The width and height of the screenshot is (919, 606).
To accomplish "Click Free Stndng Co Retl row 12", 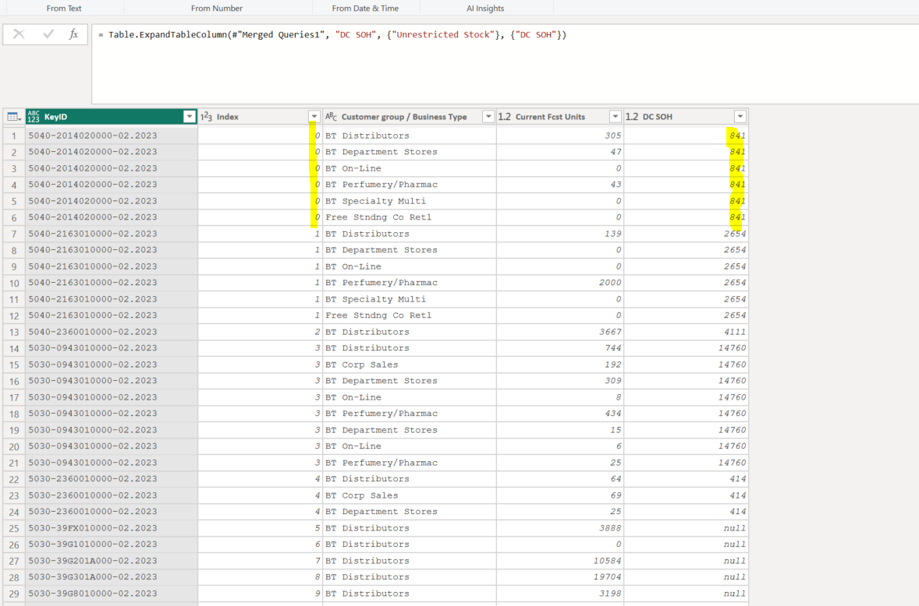I will (409, 315).
